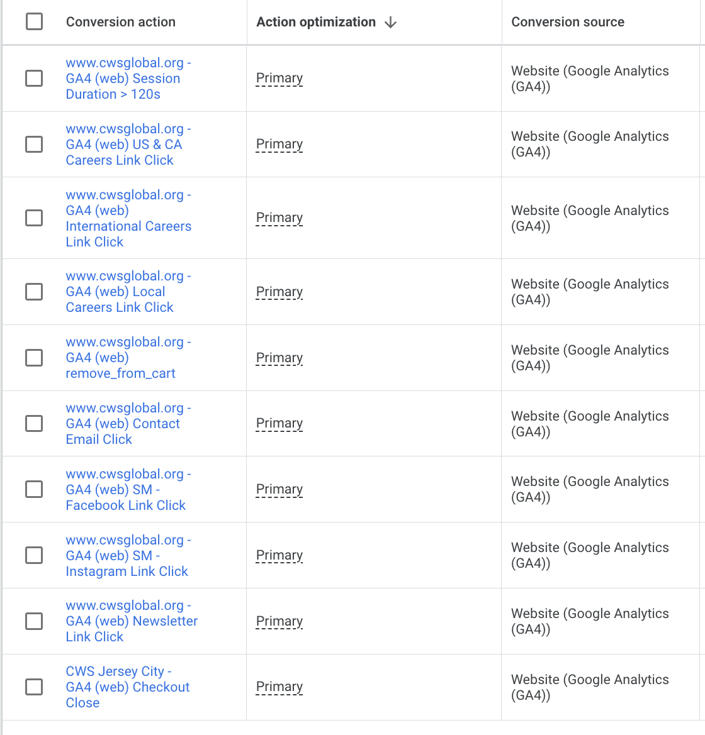Viewport: 705px width, 735px height.
Task: Open the Local Careers Link Click conversion action
Action: (128, 292)
